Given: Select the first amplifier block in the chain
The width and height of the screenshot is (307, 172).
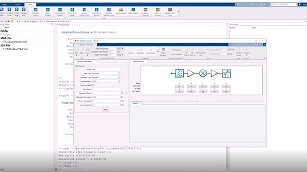Looking at the screenshot, I should (191, 73).
